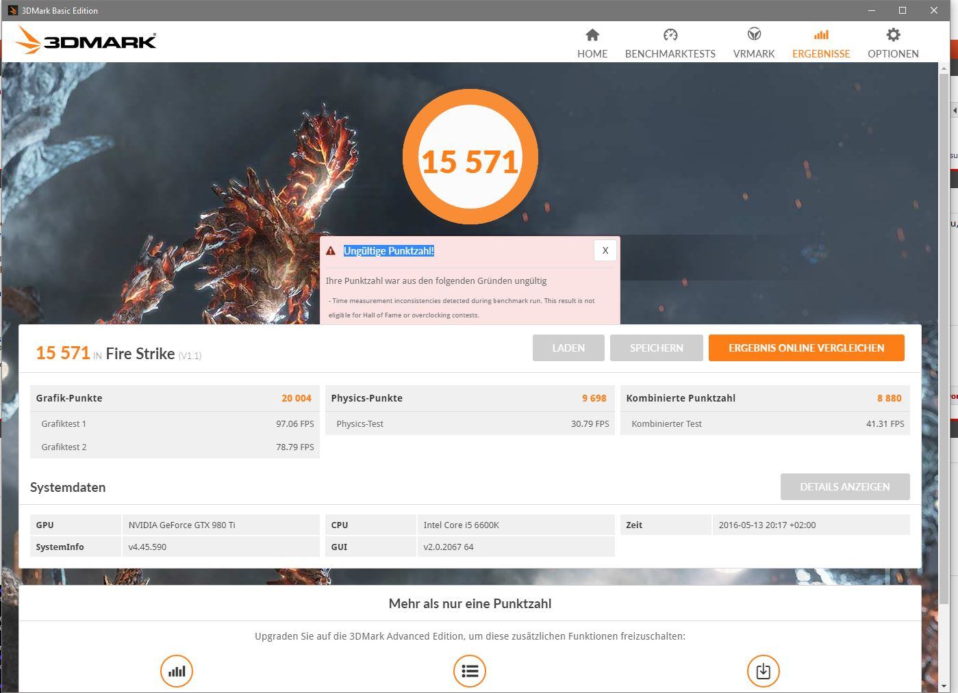This screenshot has width=958, height=693.
Task: Click the Ungültige Punktzahl! heading text
Action: click(x=389, y=251)
